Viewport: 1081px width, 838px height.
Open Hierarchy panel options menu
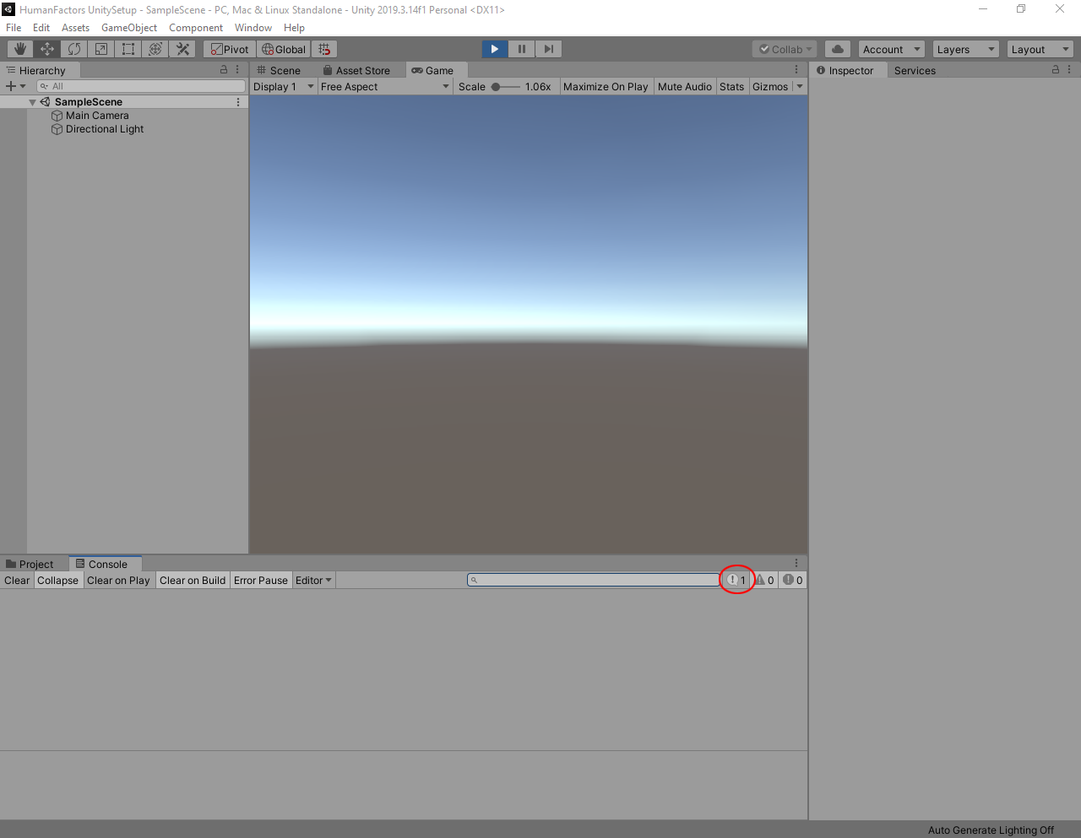[x=238, y=70]
